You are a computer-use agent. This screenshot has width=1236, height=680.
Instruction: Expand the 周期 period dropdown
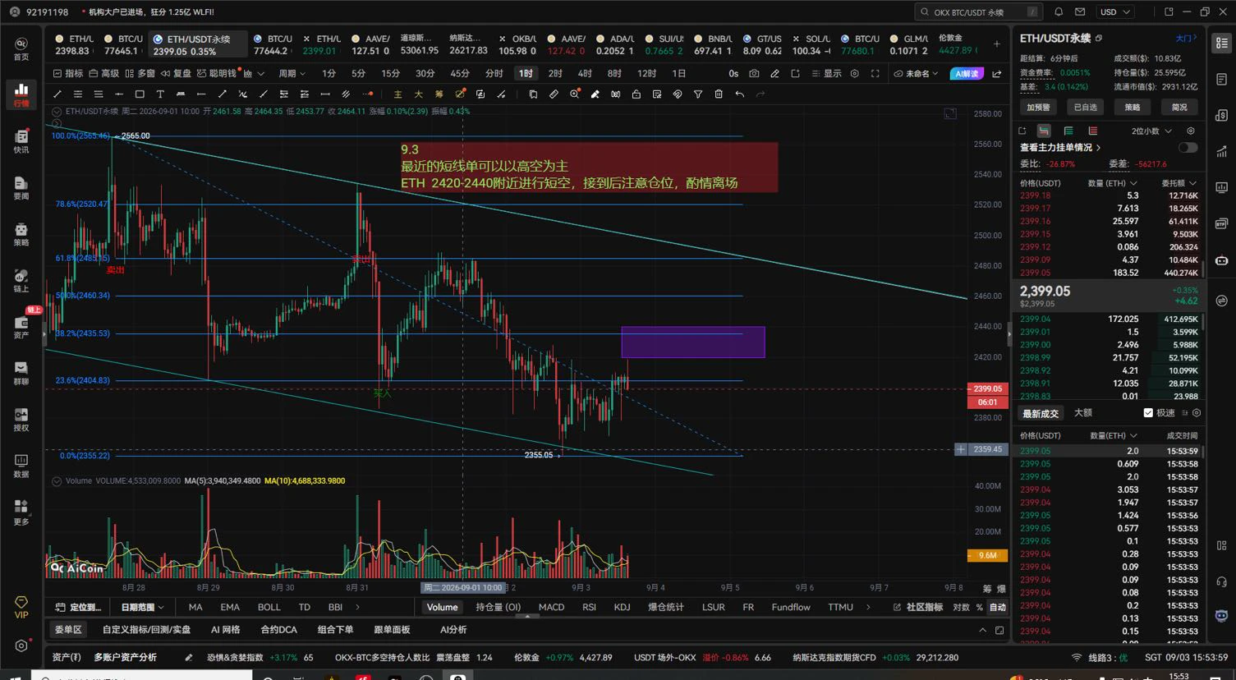point(292,74)
